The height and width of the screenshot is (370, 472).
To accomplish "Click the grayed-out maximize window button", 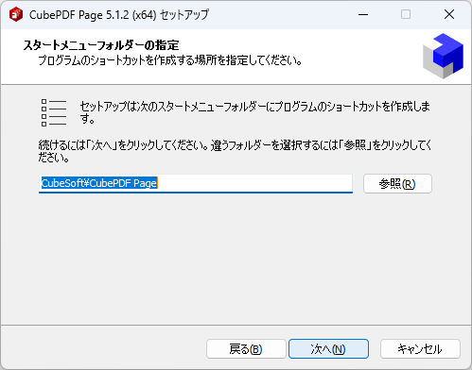I will [406, 14].
